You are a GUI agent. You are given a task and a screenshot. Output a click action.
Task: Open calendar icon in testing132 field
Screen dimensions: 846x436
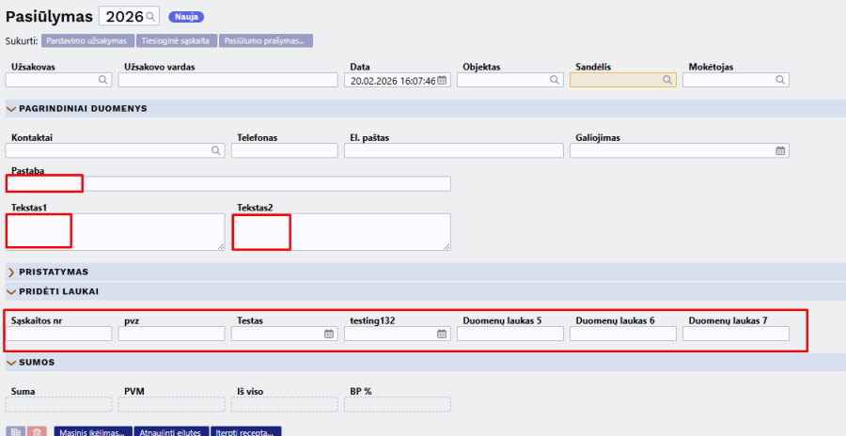[442, 334]
